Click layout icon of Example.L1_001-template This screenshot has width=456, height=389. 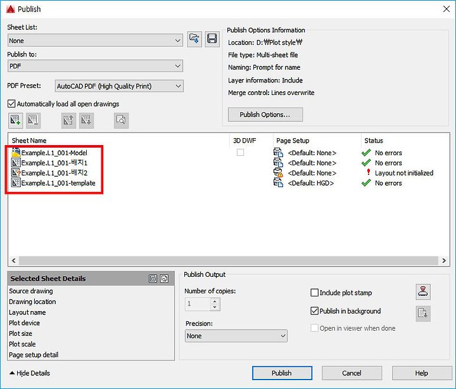click(x=16, y=182)
